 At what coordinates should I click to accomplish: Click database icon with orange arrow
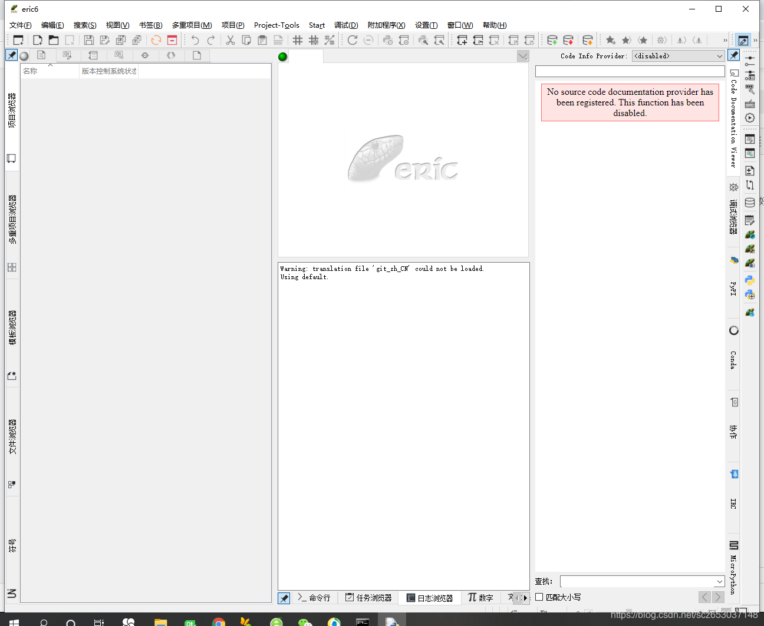tap(588, 40)
